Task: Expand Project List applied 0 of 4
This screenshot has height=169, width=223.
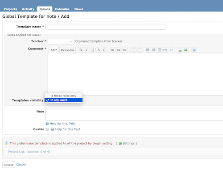Action: point(29,152)
